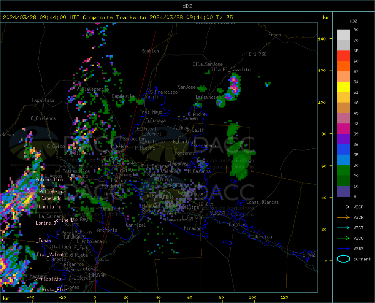Click the TUPUNGATO label

tap(75, 237)
